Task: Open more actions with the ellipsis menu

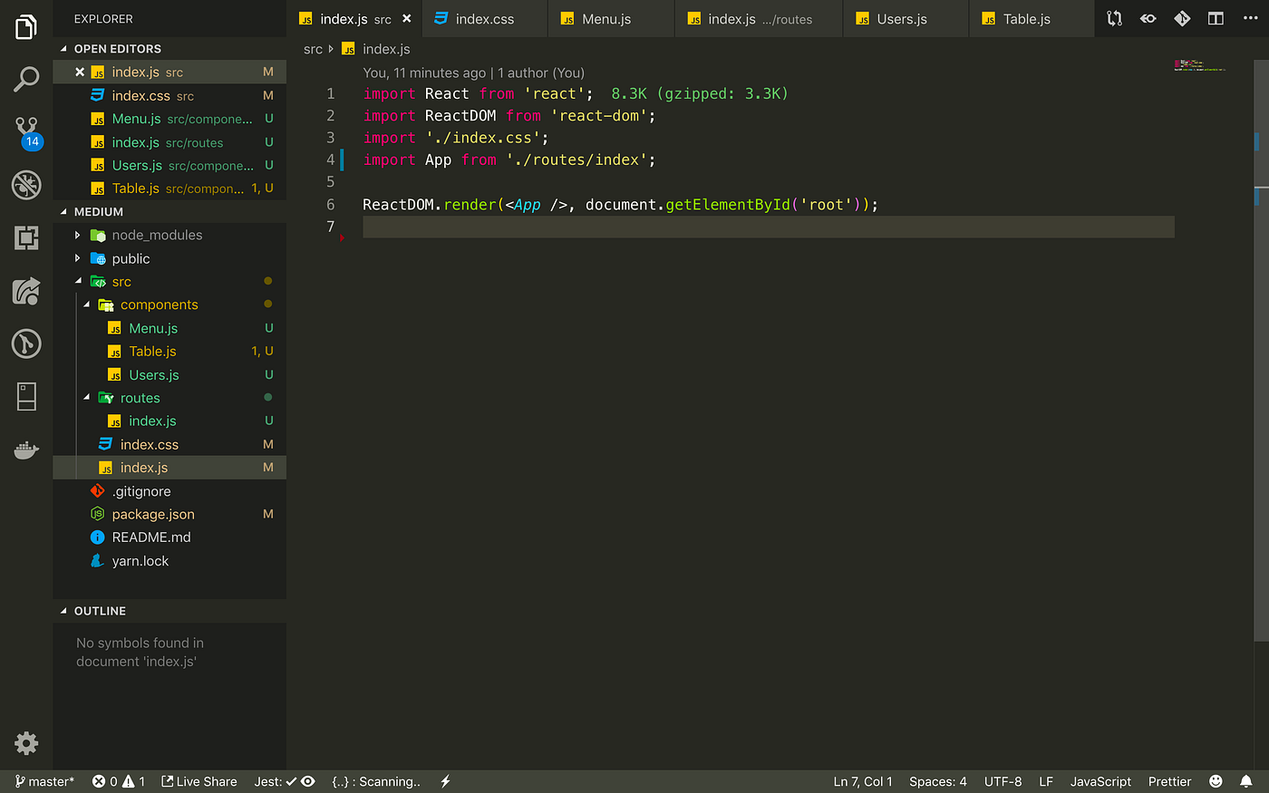Action: coord(1249,17)
